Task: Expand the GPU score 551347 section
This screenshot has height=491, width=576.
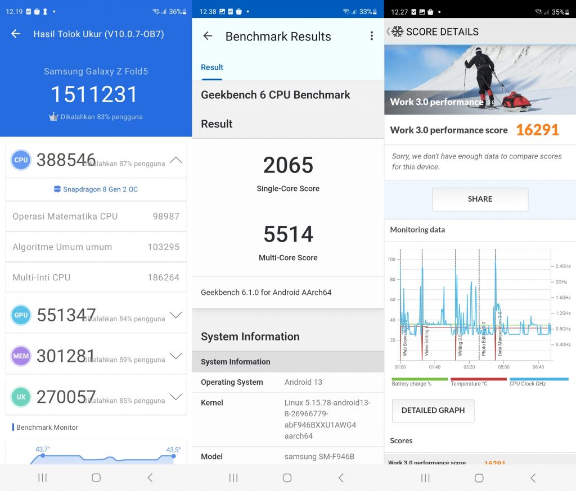Action: coord(176,315)
